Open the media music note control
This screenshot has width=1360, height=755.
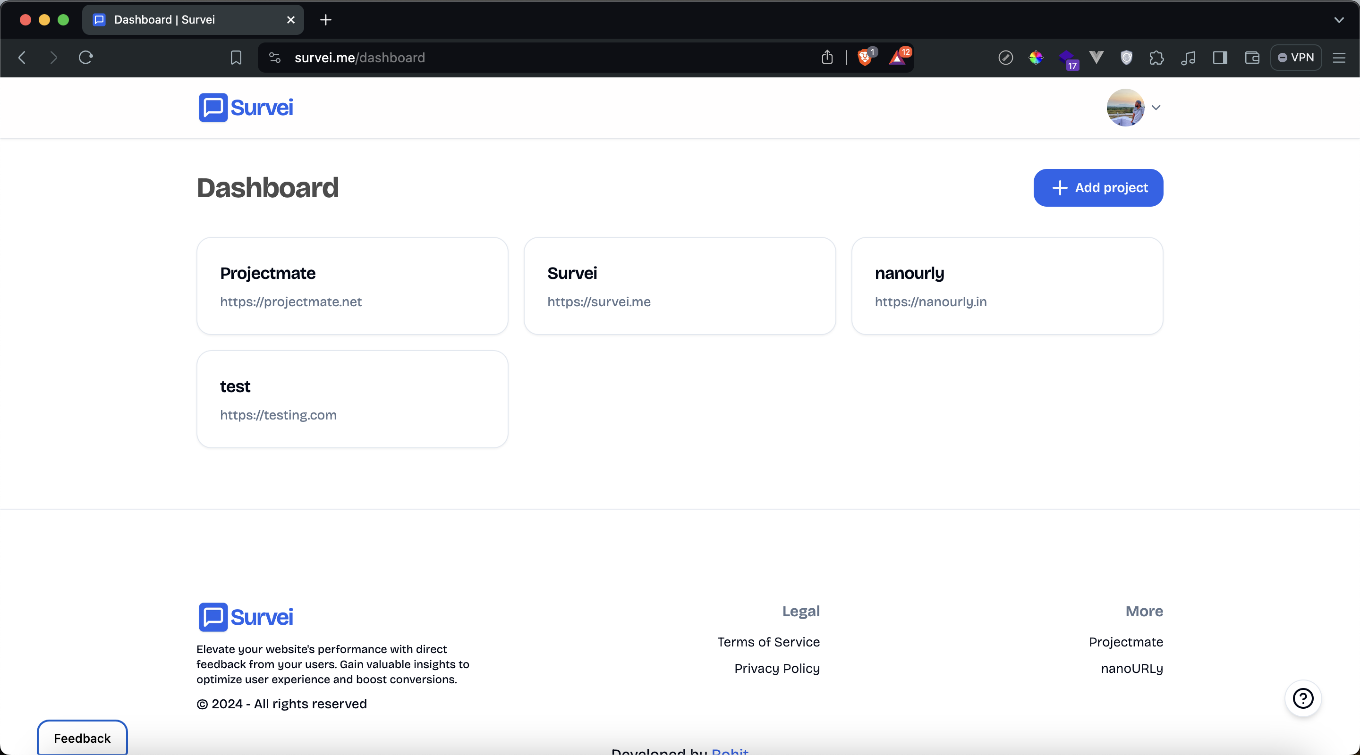click(1188, 58)
